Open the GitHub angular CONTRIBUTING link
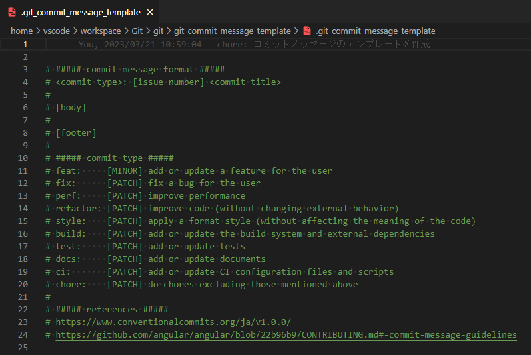The height and width of the screenshot is (355, 531). click(x=286, y=335)
